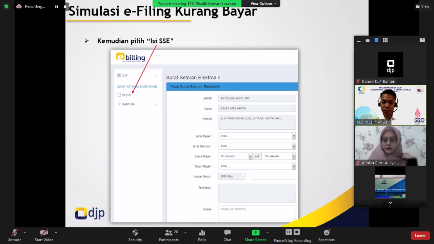This screenshot has height=244, width=434.
Task: Open the Participants list
Action: point(169,236)
